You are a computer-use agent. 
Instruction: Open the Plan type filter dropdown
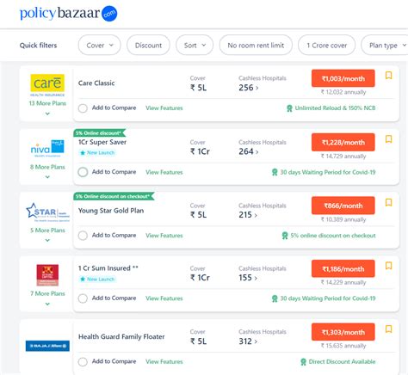click(386, 46)
